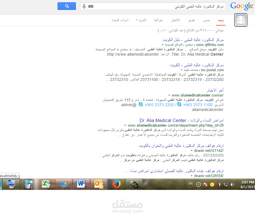This screenshot has width=255, height=218.
Task: Click the www.q8links.com green URL text
Action: click(210, 45)
